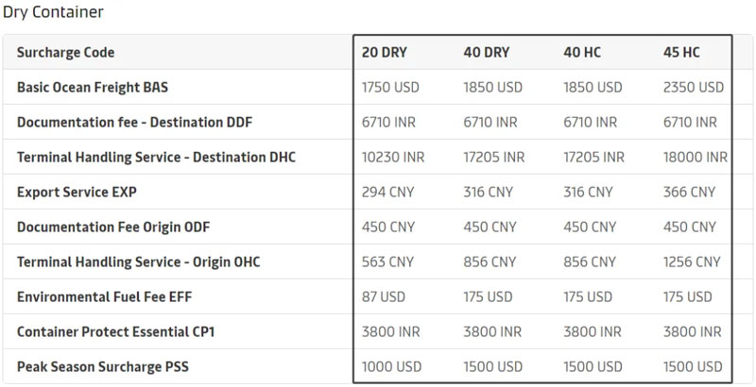
Task: Select the 45 HC column header
Action: pos(682,52)
